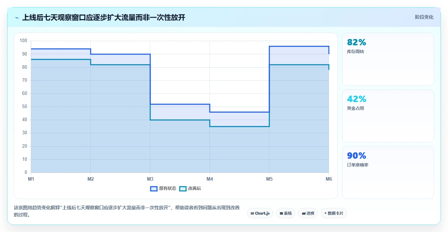
Task: Click the 进度 tag pill
Action: 308,213
